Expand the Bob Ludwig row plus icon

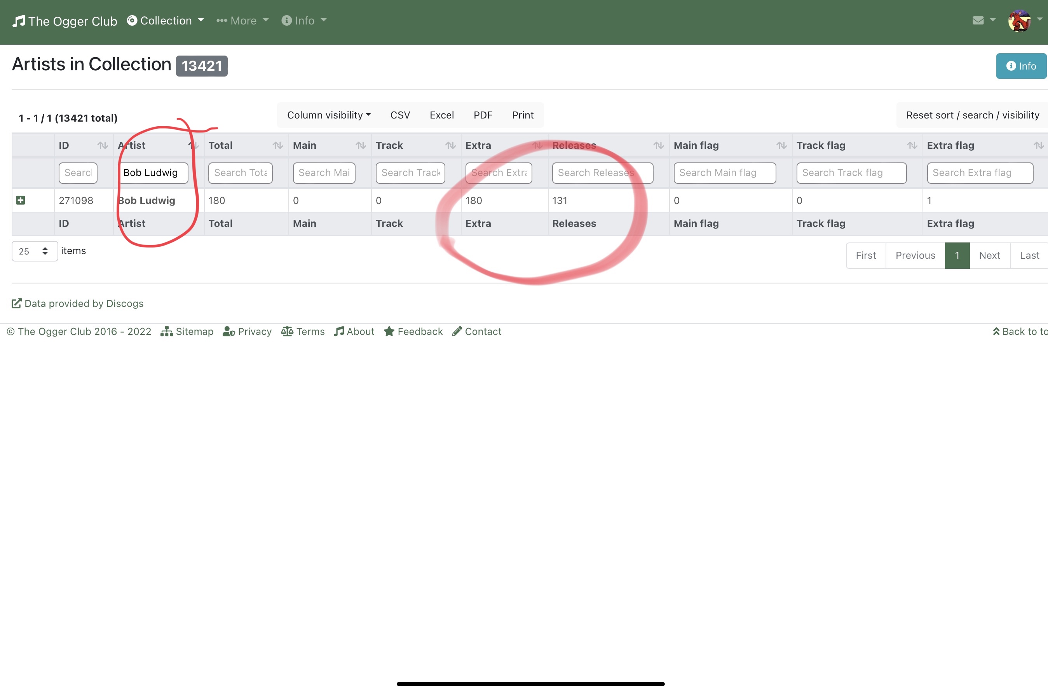(20, 200)
